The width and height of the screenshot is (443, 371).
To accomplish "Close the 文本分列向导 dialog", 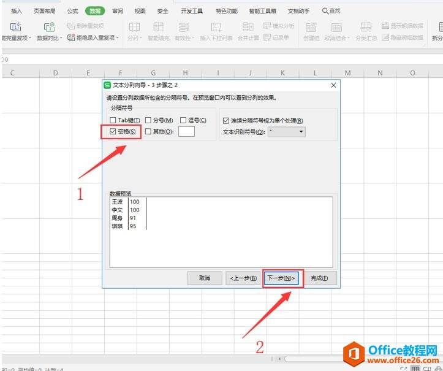I will (333, 85).
